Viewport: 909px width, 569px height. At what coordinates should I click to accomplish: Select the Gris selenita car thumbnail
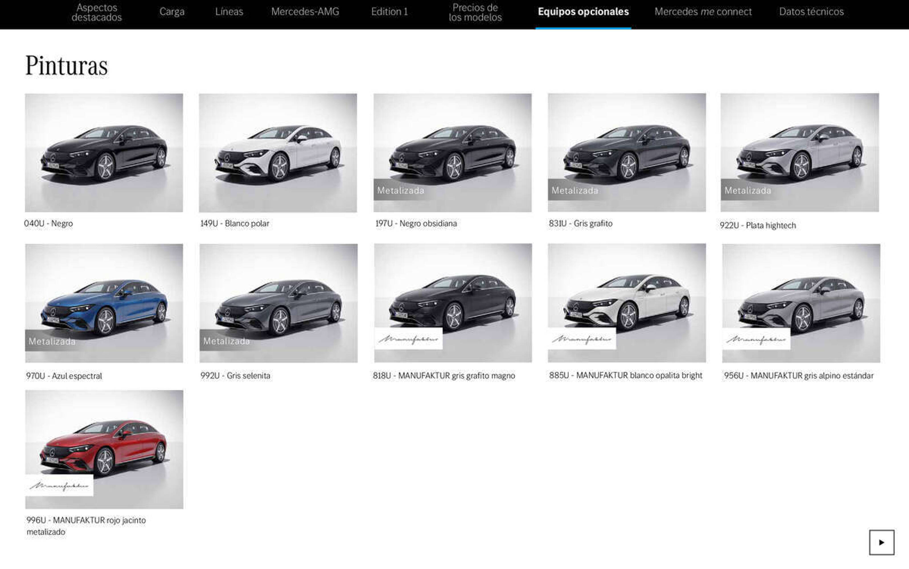tap(279, 303)
